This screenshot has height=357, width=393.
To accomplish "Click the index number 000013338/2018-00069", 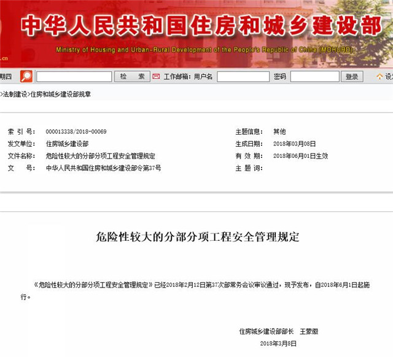I will point(76,131).
